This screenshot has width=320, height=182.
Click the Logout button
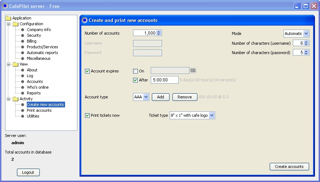(x=28, y=172)
